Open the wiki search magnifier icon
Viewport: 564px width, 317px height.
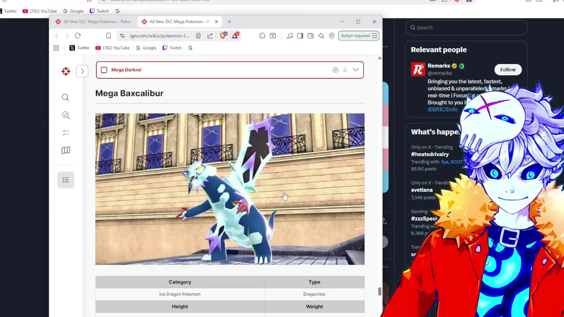[x=66, y=98]
